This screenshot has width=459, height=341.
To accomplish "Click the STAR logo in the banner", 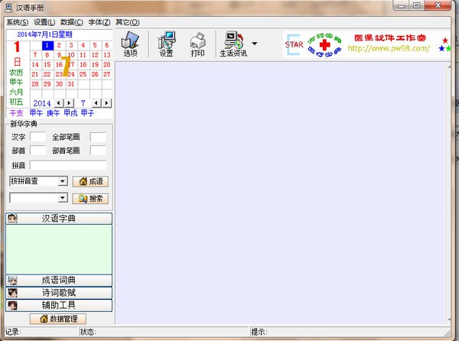I will 294,45.
